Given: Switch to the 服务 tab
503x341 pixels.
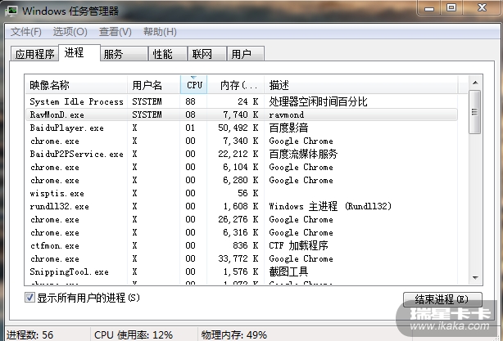Looking at the screenshot, I should 125,53.
